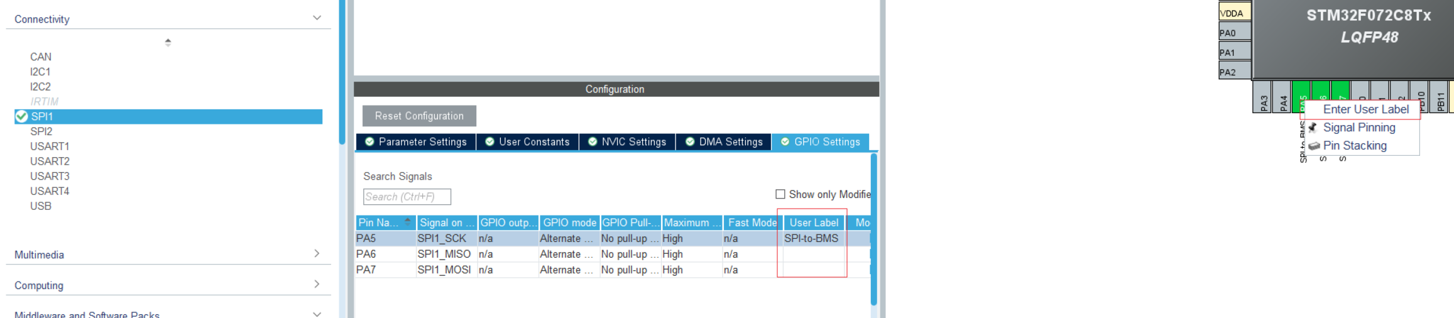Select I2C1 in the Connectivity list

(40, 72)
